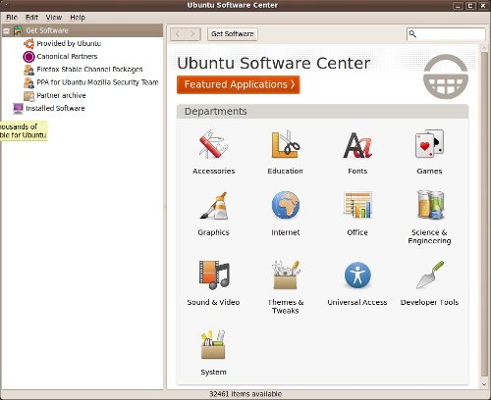The height and width of the screenshot is (400, 491).
Task: Open the Education department icon
Action: tap(285, 144)
